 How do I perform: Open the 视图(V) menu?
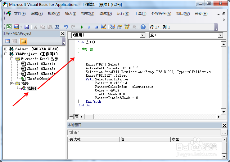click(x=54, y=14)
